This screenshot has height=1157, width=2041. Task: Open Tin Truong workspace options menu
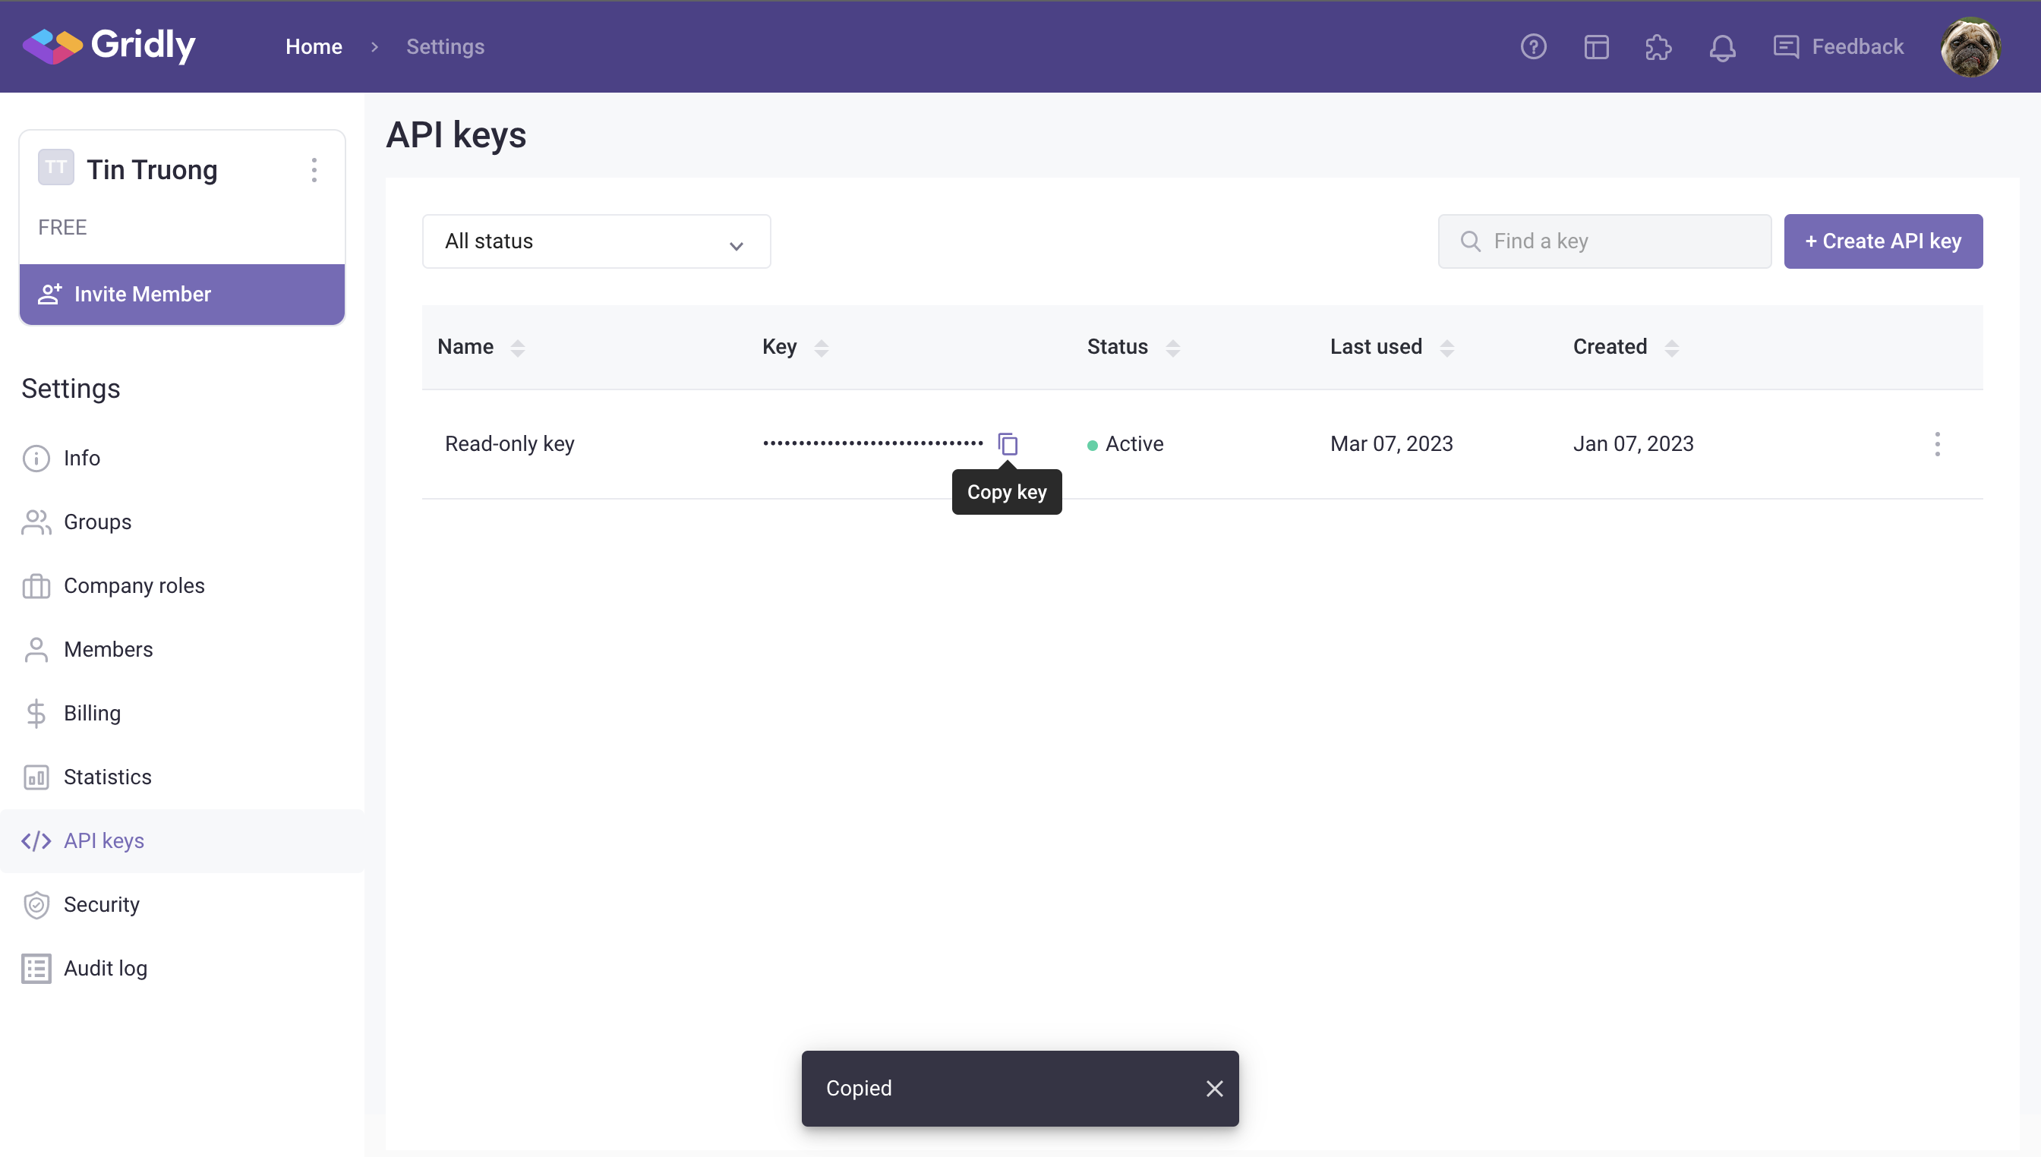pos(315,170)
